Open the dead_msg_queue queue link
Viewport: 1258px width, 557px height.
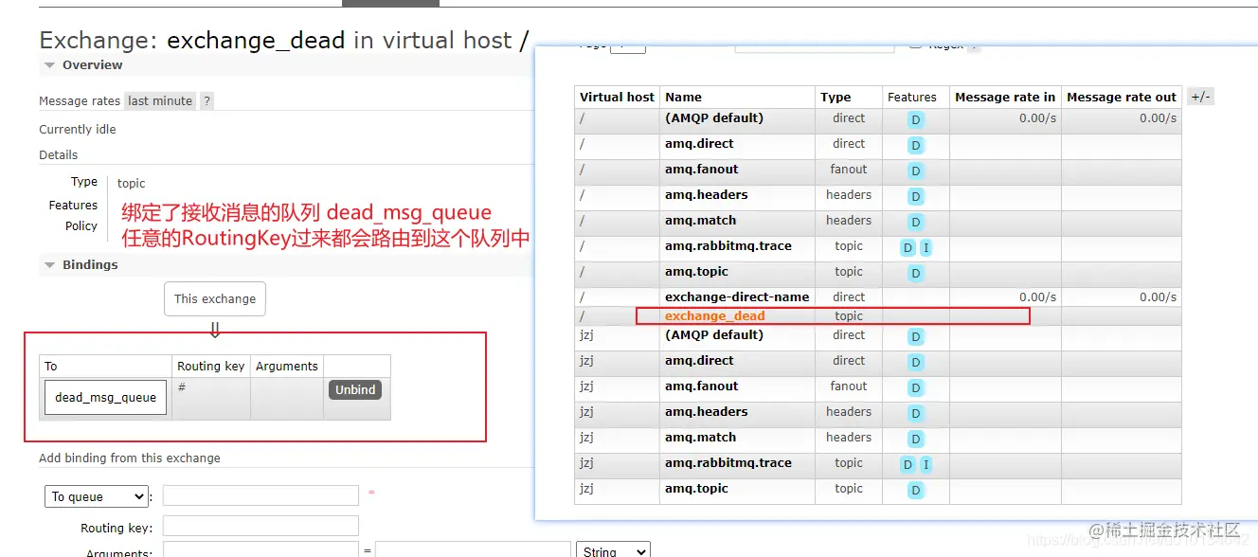point(106,398)
